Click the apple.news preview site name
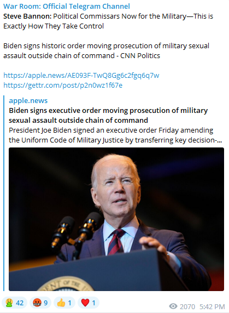 (28, 100)
